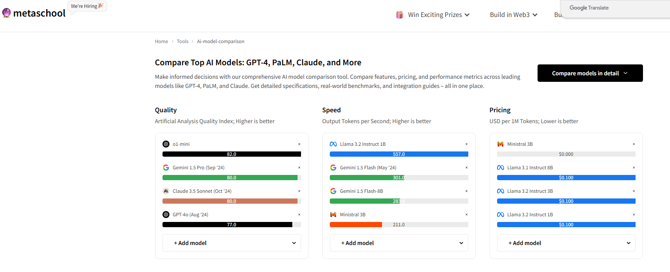
Task: Click the OpenAI icon beside GPT-4o (Aug '24)
Action: (166, 215)
